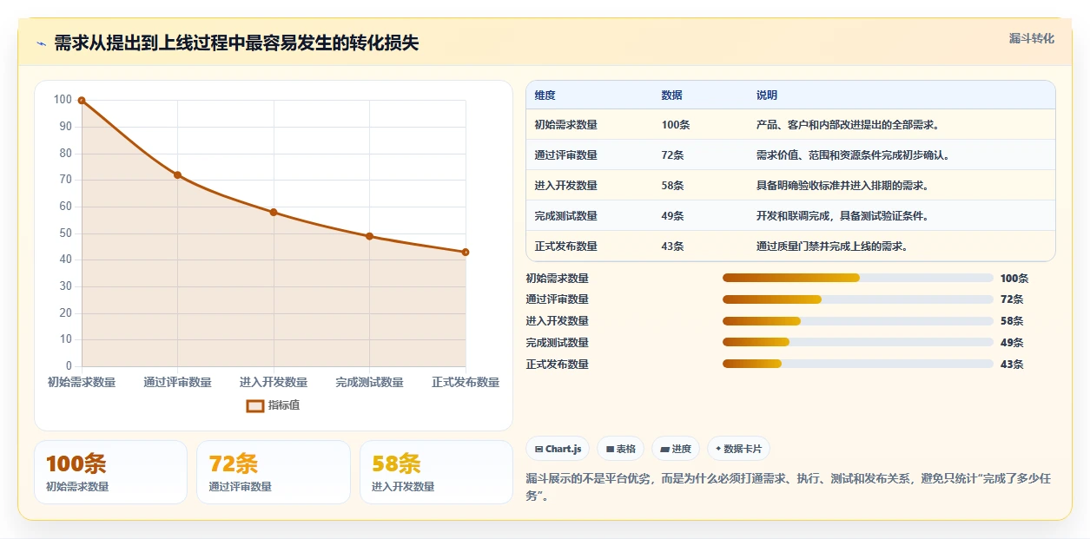Click the y-axis value 100
The width and height of the screenshot is (1090, 539).
(63, 100)
